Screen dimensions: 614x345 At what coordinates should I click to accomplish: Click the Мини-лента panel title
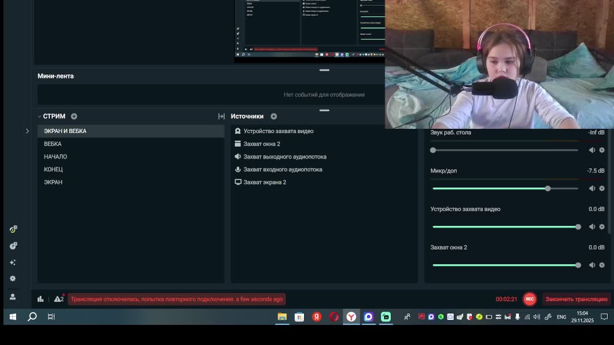coord(56,76)
